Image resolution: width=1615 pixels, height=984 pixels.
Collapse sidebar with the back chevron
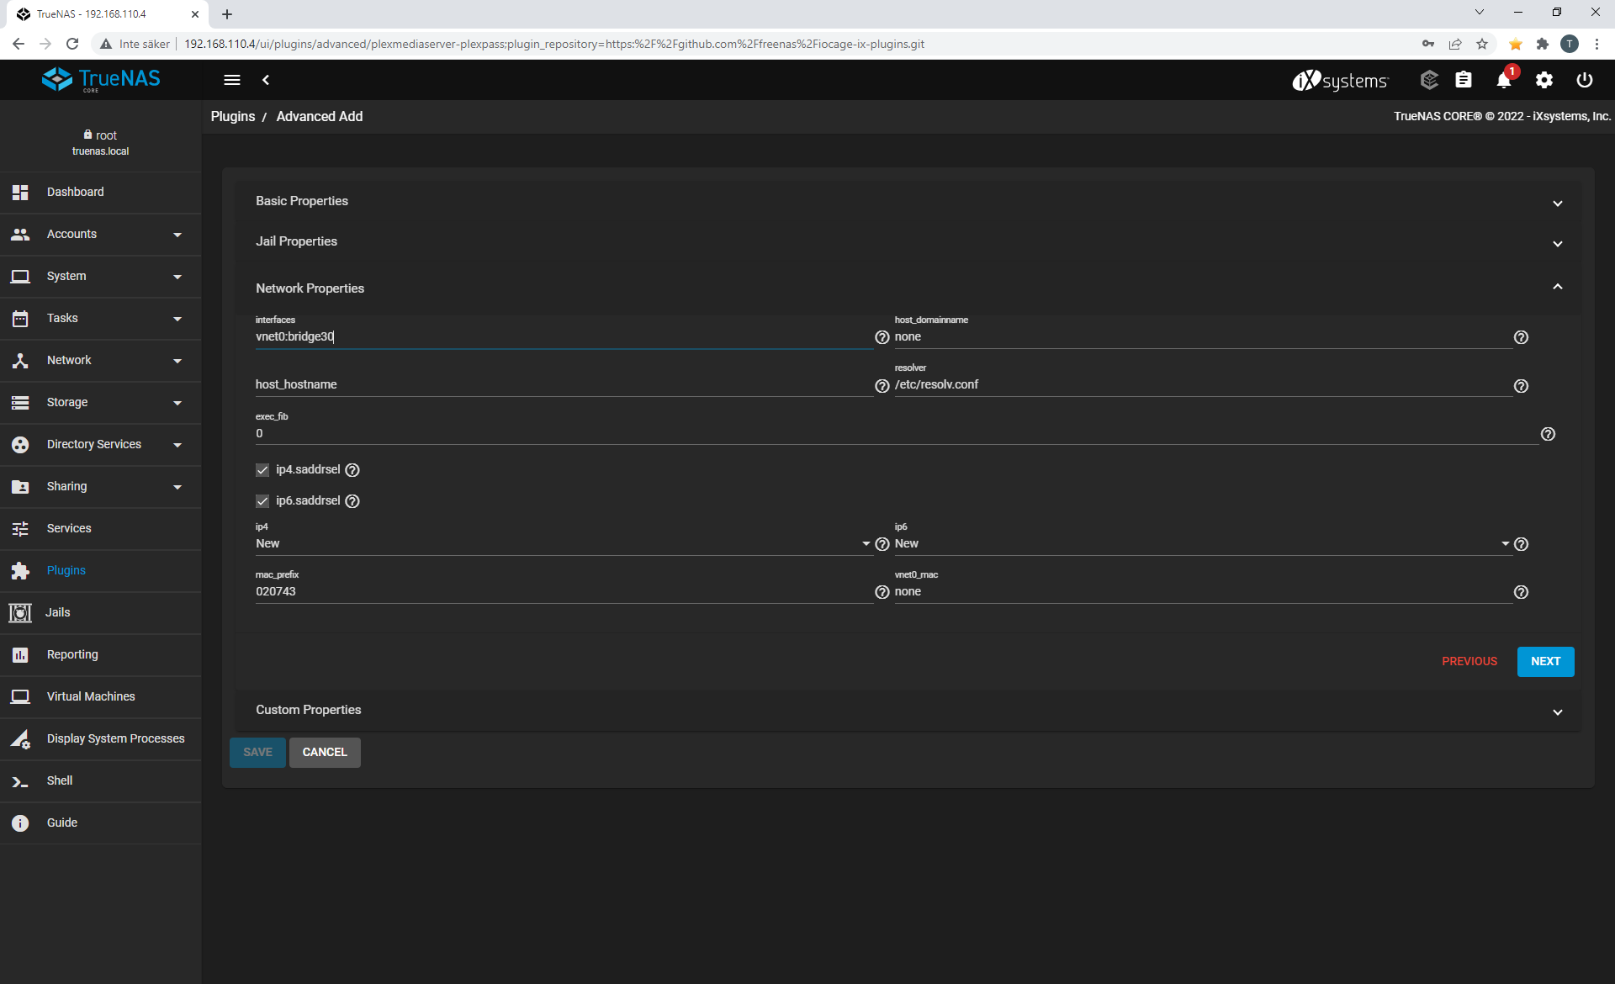[266, 80]
